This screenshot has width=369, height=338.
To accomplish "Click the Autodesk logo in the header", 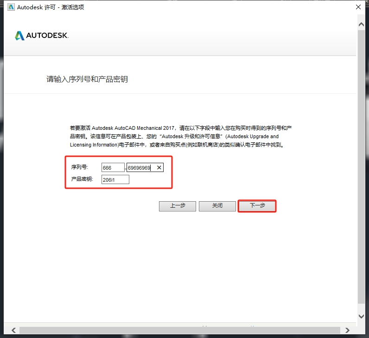I will point(41,36).
